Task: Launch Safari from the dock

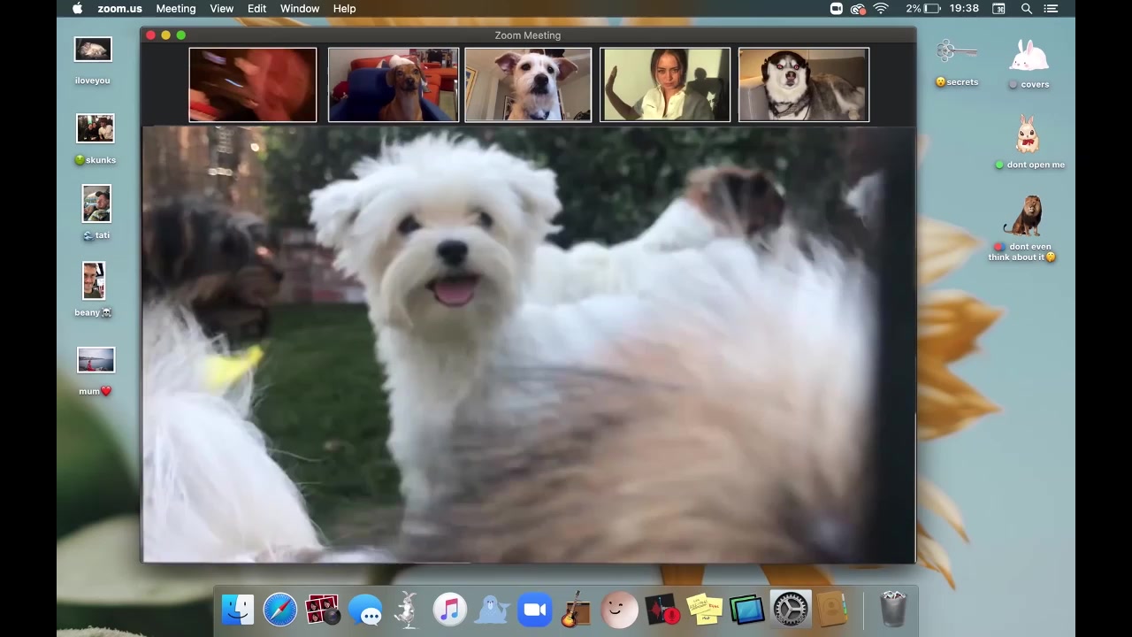Action: click(280, 610)
